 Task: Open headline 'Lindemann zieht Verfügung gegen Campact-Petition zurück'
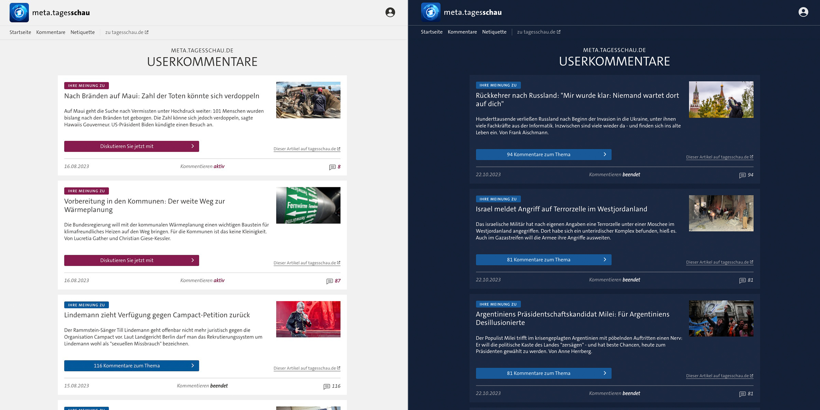pyautogui.click(x=157, y=315)
